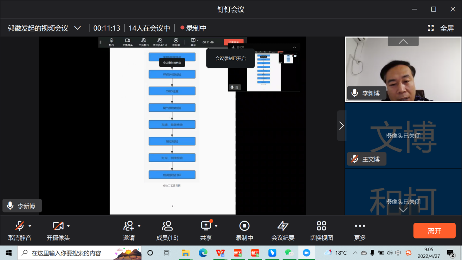The image size is (462, 260).
Task: Collapse the participant video side panel
Action: pyautogui.click(x=341, y=126)
